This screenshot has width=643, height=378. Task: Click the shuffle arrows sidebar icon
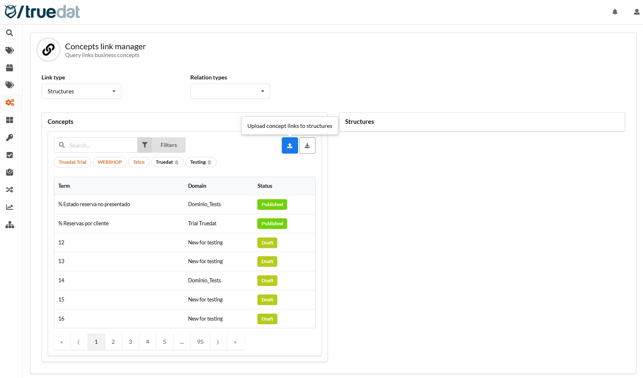(x=9, y=190)
